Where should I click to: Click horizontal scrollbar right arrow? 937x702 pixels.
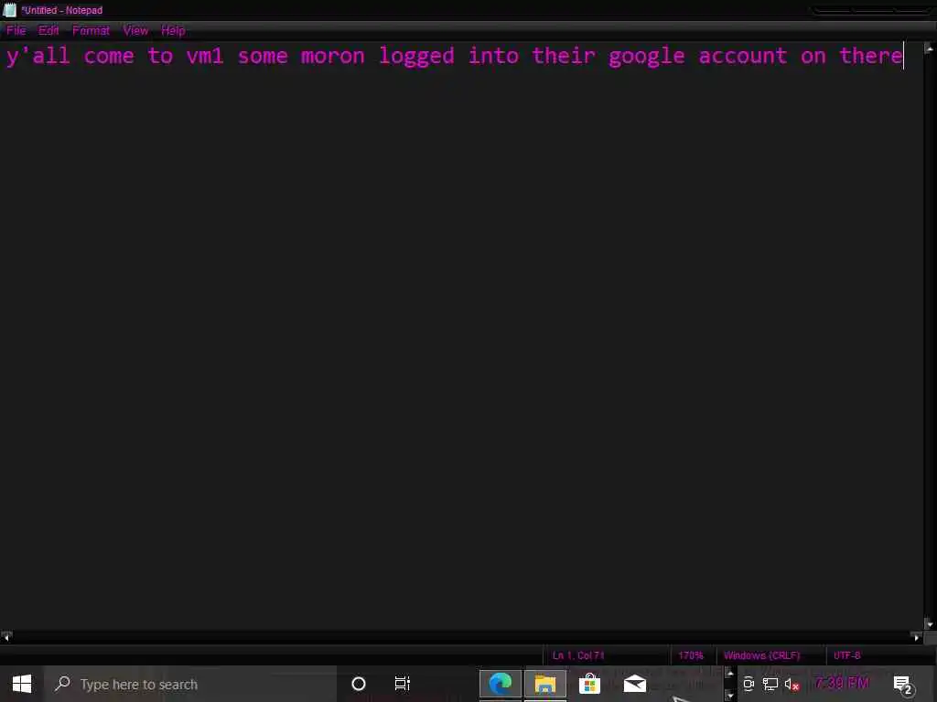[917, 637]
